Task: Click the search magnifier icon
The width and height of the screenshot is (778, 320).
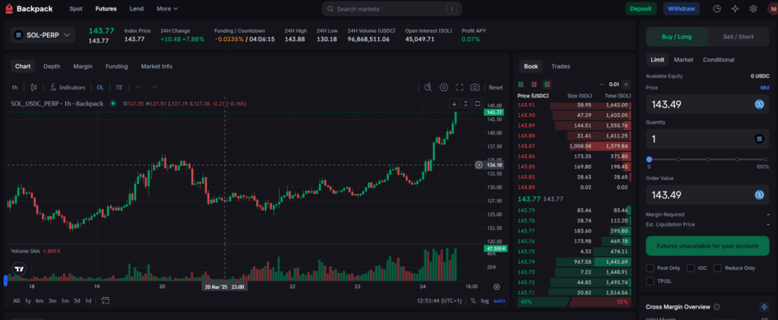Action: pos(330,9)
